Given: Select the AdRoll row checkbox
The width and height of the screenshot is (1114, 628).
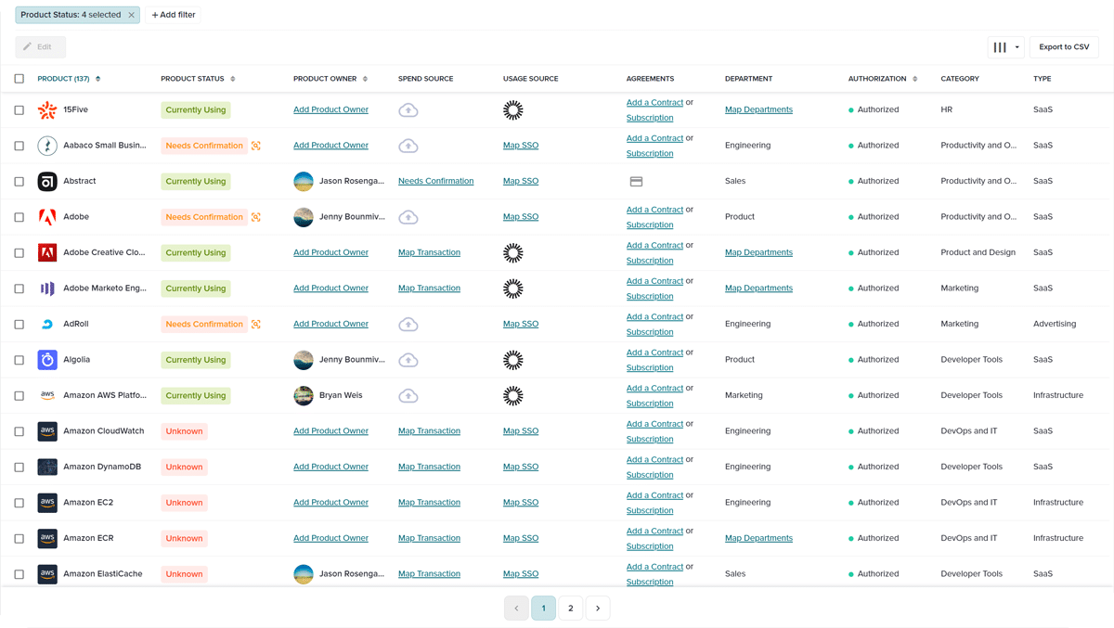Looking at the screenshot, I should pyautogui.click(x=19, y=325).
